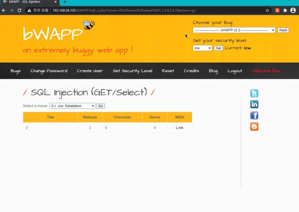The image size is (299, 212).
Task: Click the IMDb column header
Action: pyautogui.click(x=180, y=117)
